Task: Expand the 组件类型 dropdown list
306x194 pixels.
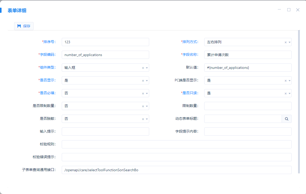Action: pyautogui.click(x=147, y=68)
